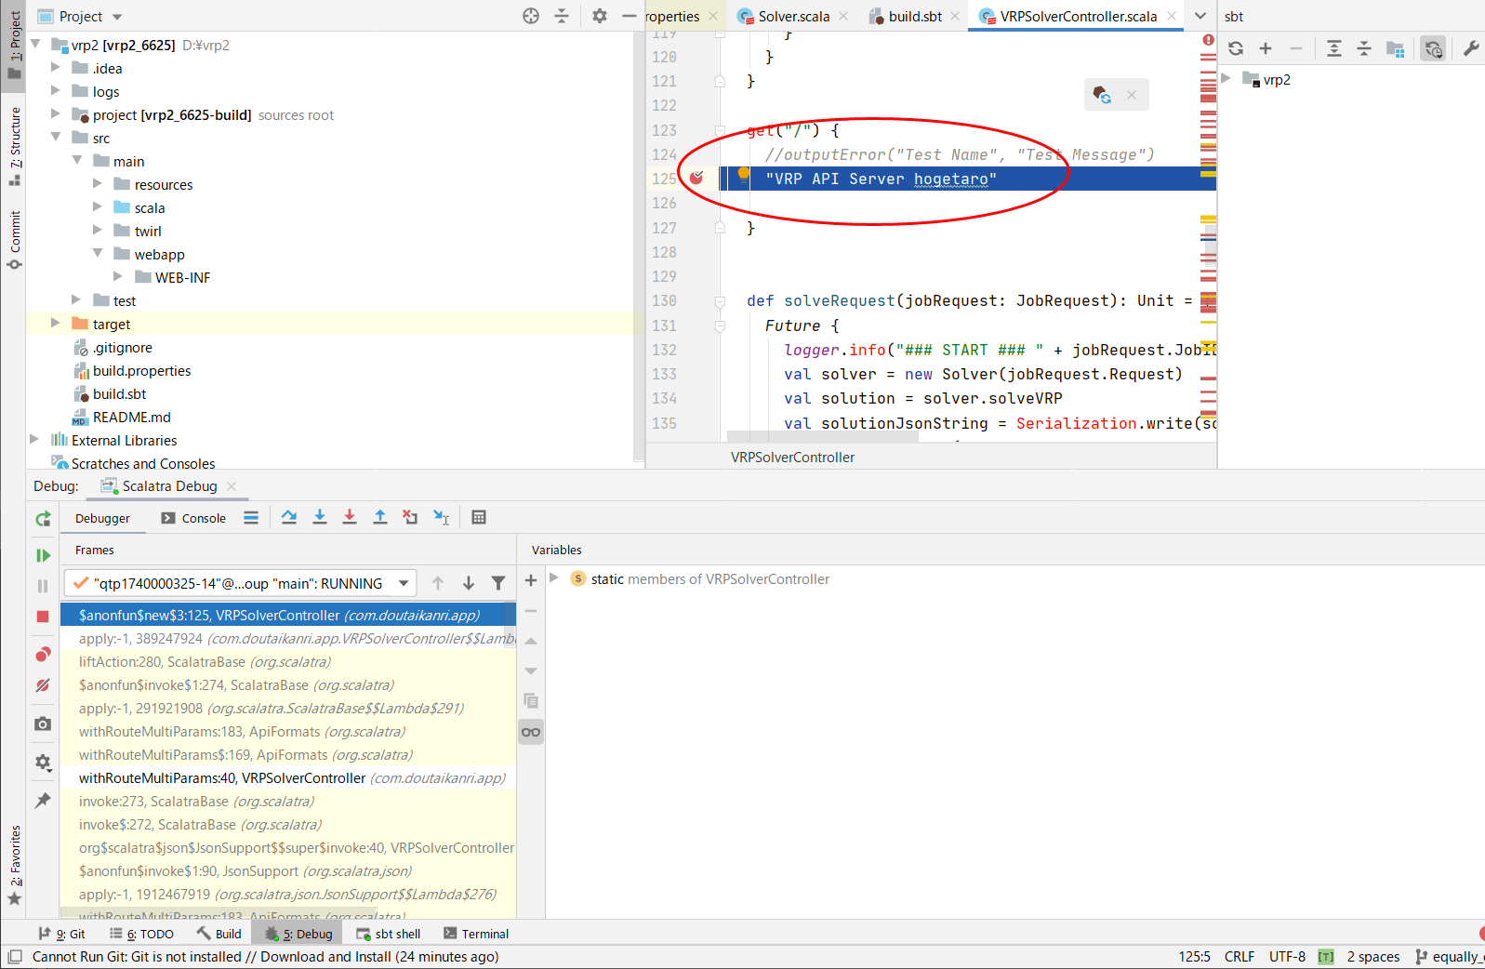Screen dimensions: 1485x969
Task: Collapse all nodes in Project panel
Action: click(562, 16)
